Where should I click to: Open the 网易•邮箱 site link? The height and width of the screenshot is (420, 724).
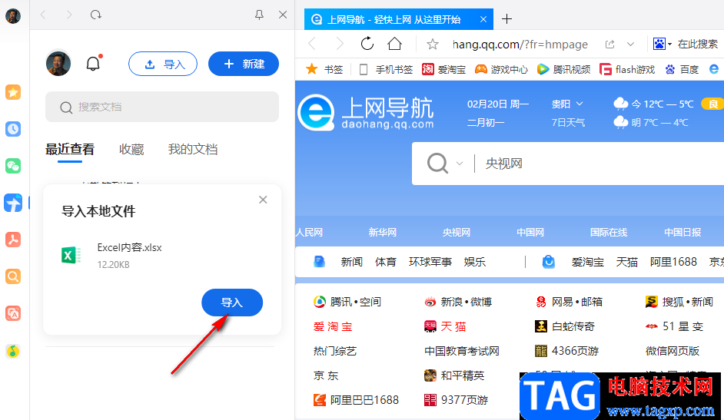(x=569, y=302)
